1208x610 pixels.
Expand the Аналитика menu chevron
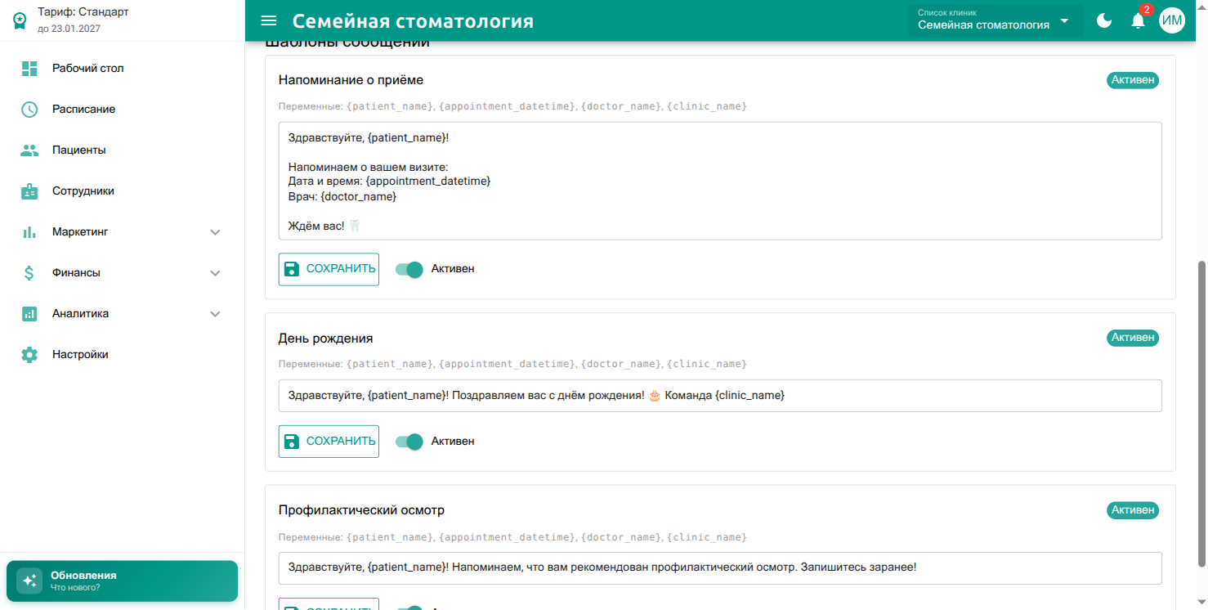pos(215,313)
